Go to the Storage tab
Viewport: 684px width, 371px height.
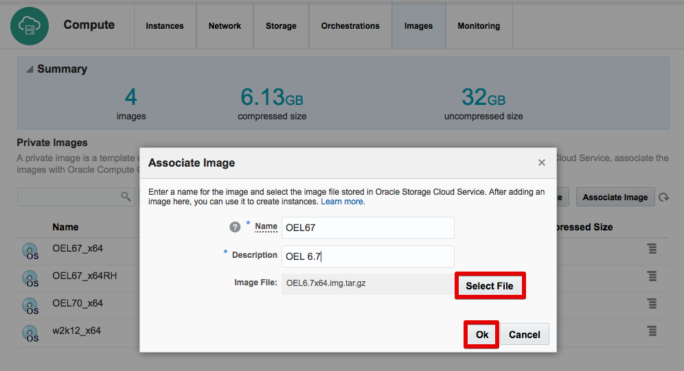tap(281, 25)
